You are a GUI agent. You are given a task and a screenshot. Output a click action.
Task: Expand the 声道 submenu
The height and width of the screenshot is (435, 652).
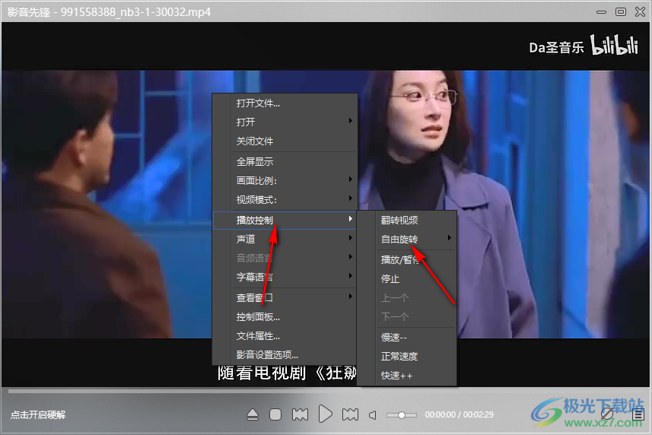coord(294,239)
